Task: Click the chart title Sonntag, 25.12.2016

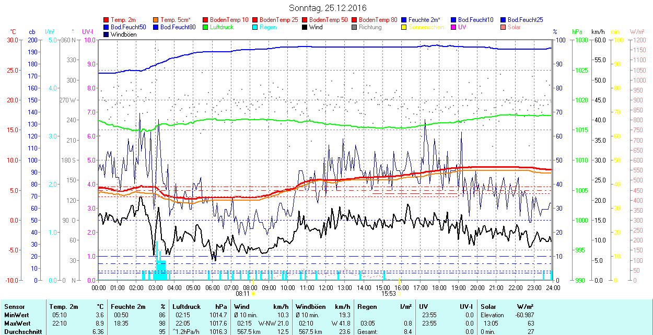Action: [328, 8]
